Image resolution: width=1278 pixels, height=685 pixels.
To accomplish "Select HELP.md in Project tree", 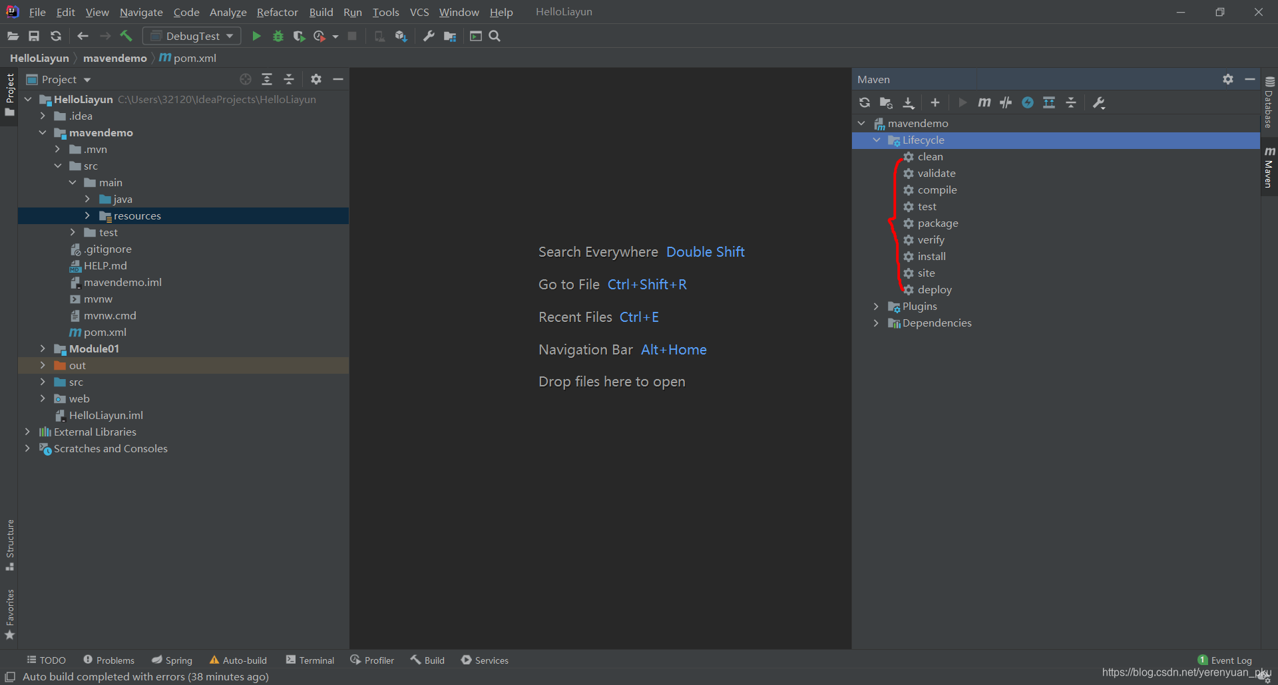I will (105, 265).
